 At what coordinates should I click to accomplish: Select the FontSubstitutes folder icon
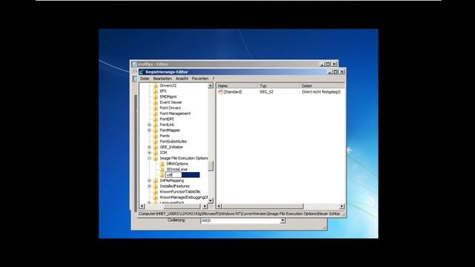[x=155, y=142]
